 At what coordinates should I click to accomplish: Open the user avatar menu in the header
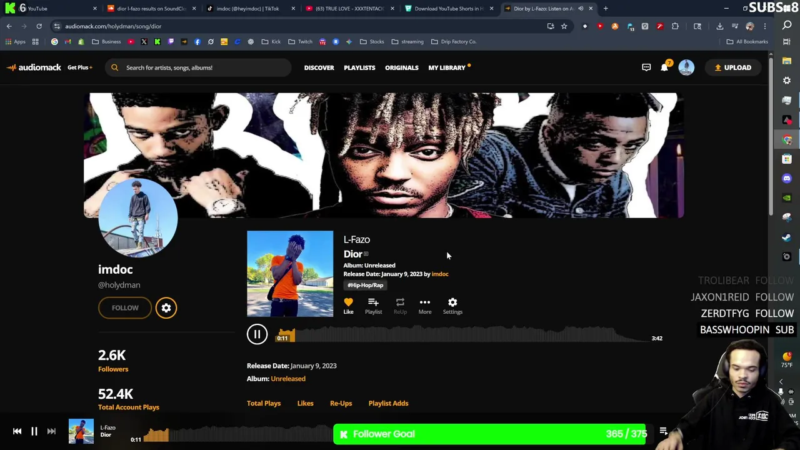(686, 67)
